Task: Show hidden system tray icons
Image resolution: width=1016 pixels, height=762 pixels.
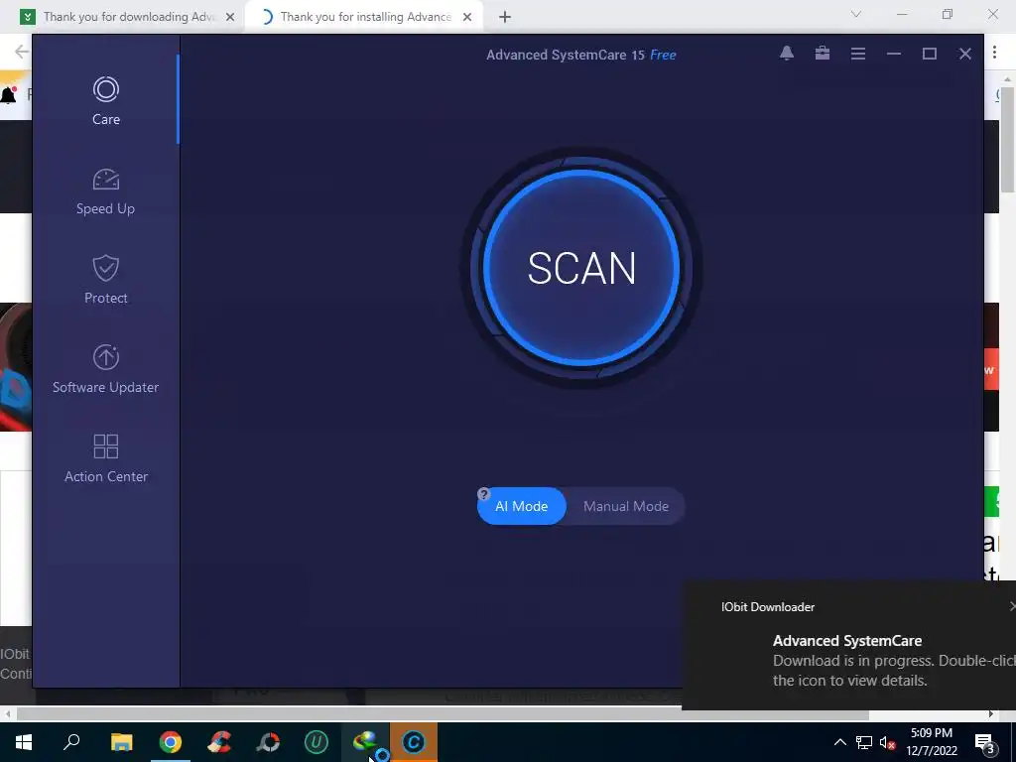Action: point(839,742)
